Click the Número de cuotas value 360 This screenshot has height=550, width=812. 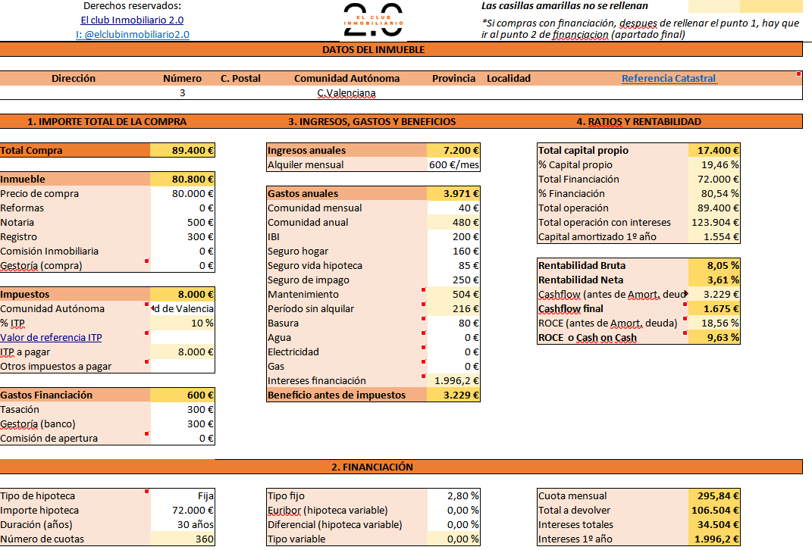[x=182, y=539]
